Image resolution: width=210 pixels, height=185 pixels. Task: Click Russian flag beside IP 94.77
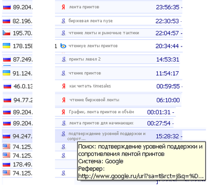(7, 100)
